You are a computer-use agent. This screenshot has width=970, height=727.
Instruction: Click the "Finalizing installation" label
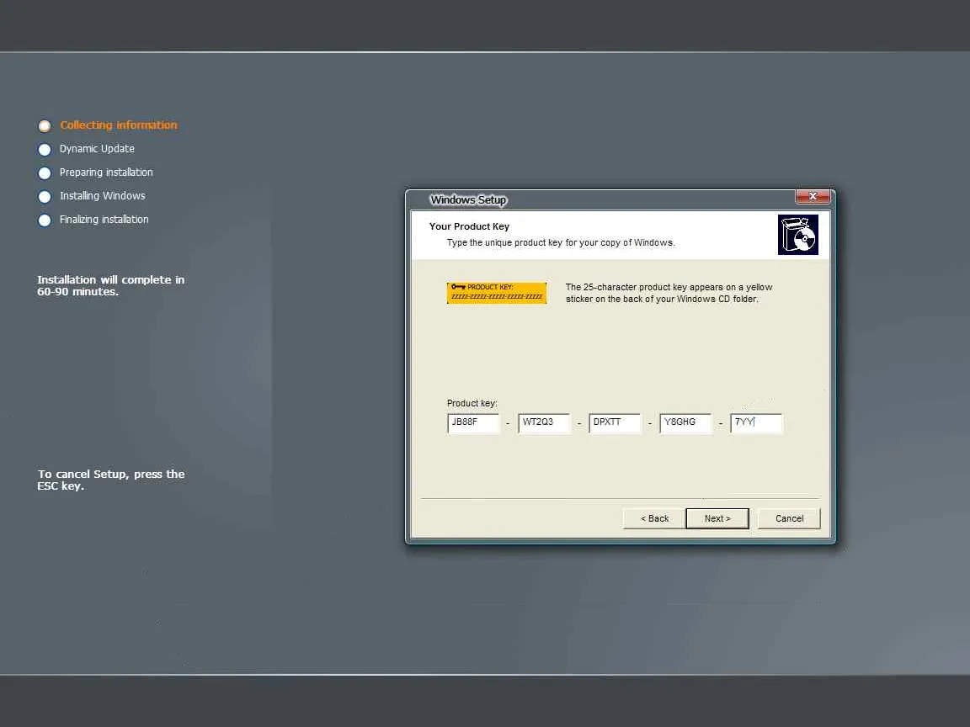104,220
